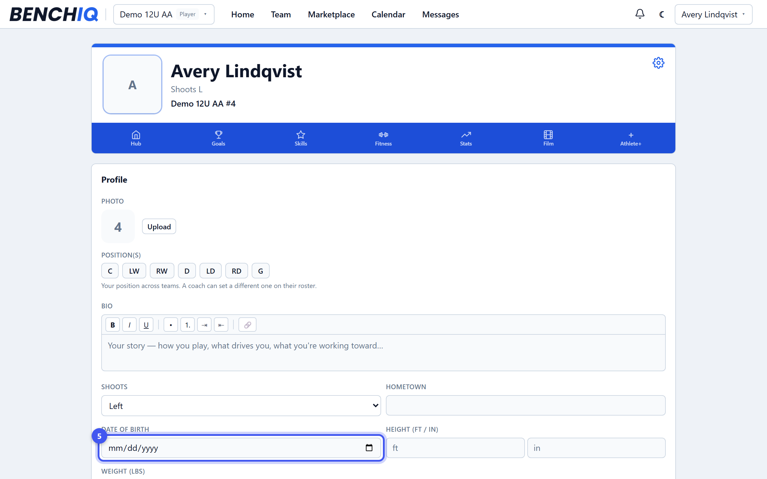Image resolution: width=767 pixels, height=479 pixels.
Task: Focus the height inches field
Action: coord(596,448)
